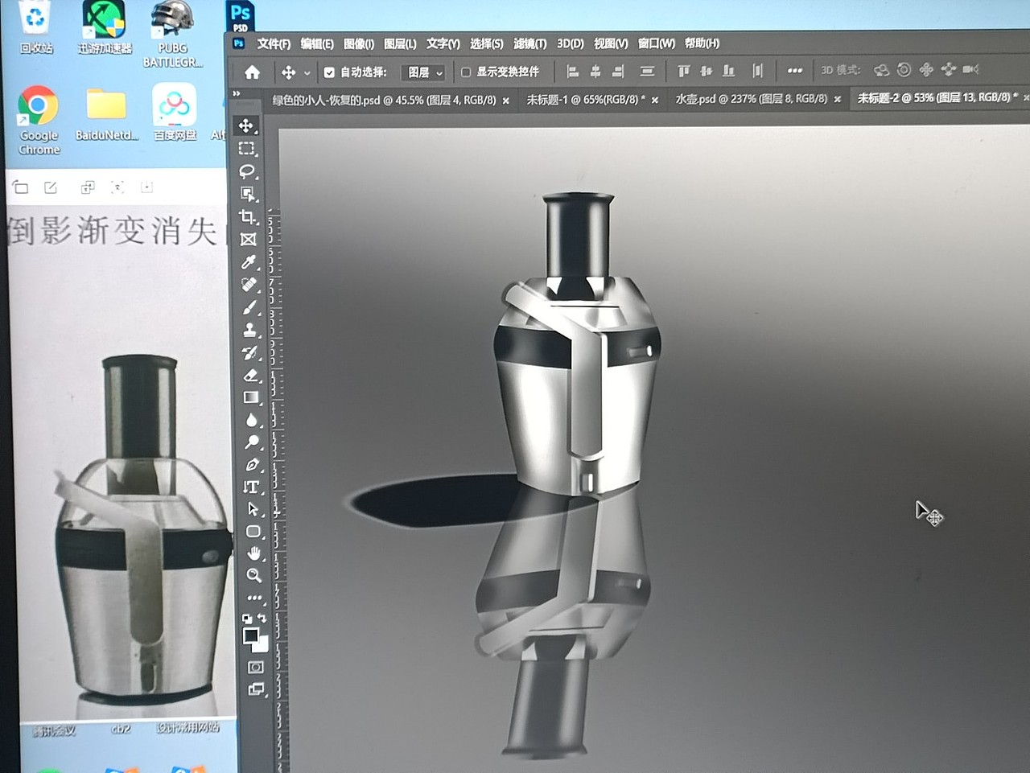
Task: Select the Hand tool
Action: [x=254, y=553]
